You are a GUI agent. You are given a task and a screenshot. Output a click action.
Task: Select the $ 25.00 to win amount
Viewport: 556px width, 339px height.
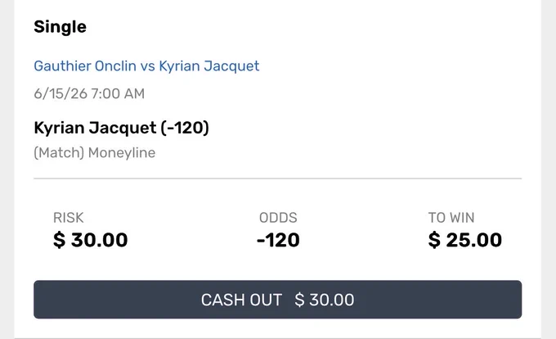click(x=465, y=240)
